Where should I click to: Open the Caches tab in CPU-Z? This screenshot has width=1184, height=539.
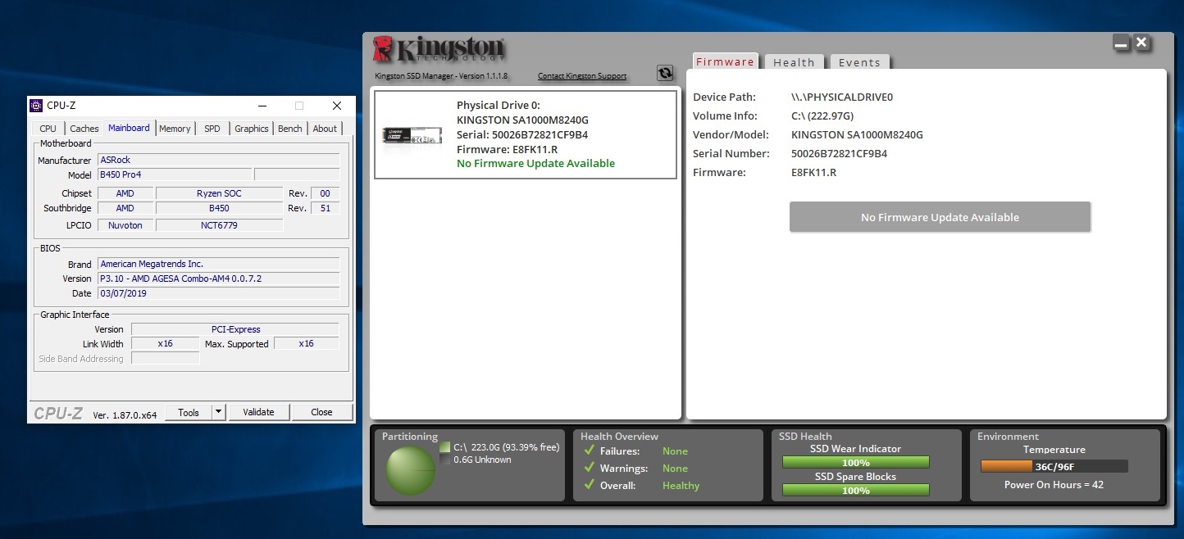tap(84, 129)
